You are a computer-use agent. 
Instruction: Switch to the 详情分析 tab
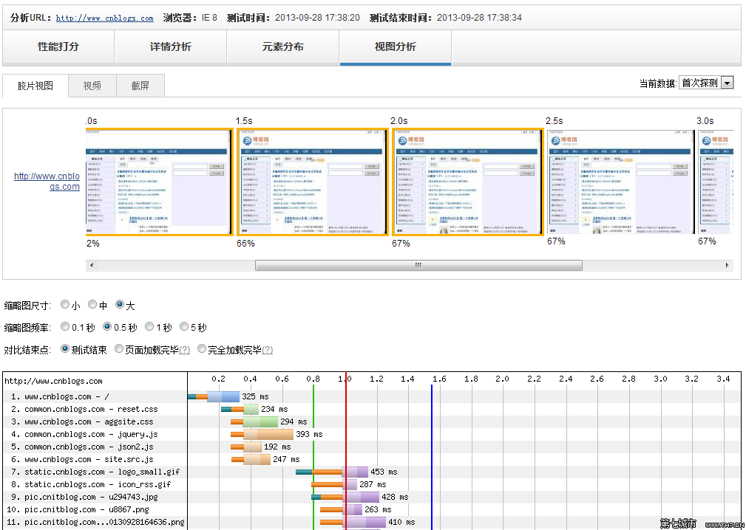171,47
